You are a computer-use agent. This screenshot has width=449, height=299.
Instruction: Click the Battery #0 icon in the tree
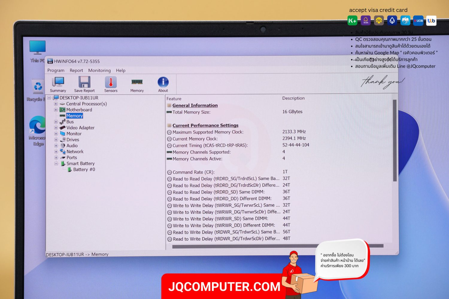point(69,170)
